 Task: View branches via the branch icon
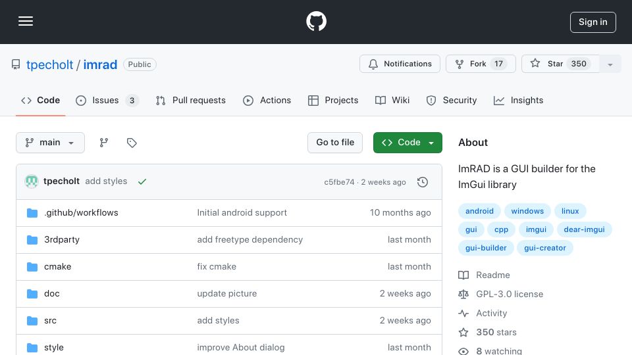104,143
